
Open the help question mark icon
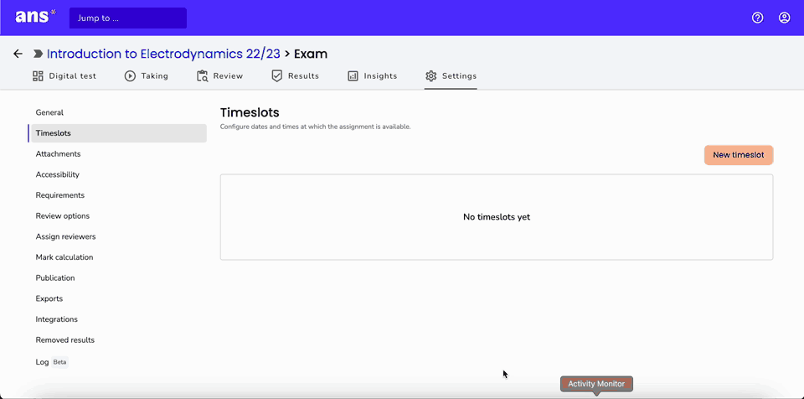(757, 18)
